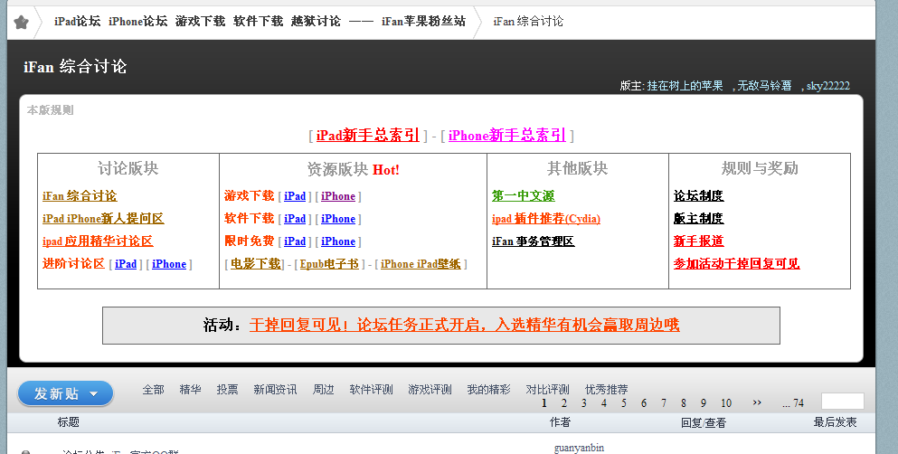Image resolution: width=898 pixels, height=454 pixels.
Task: Open the 干掉回复可见 activity banner link
Action: pyautogui.click(x=465, y=326)
